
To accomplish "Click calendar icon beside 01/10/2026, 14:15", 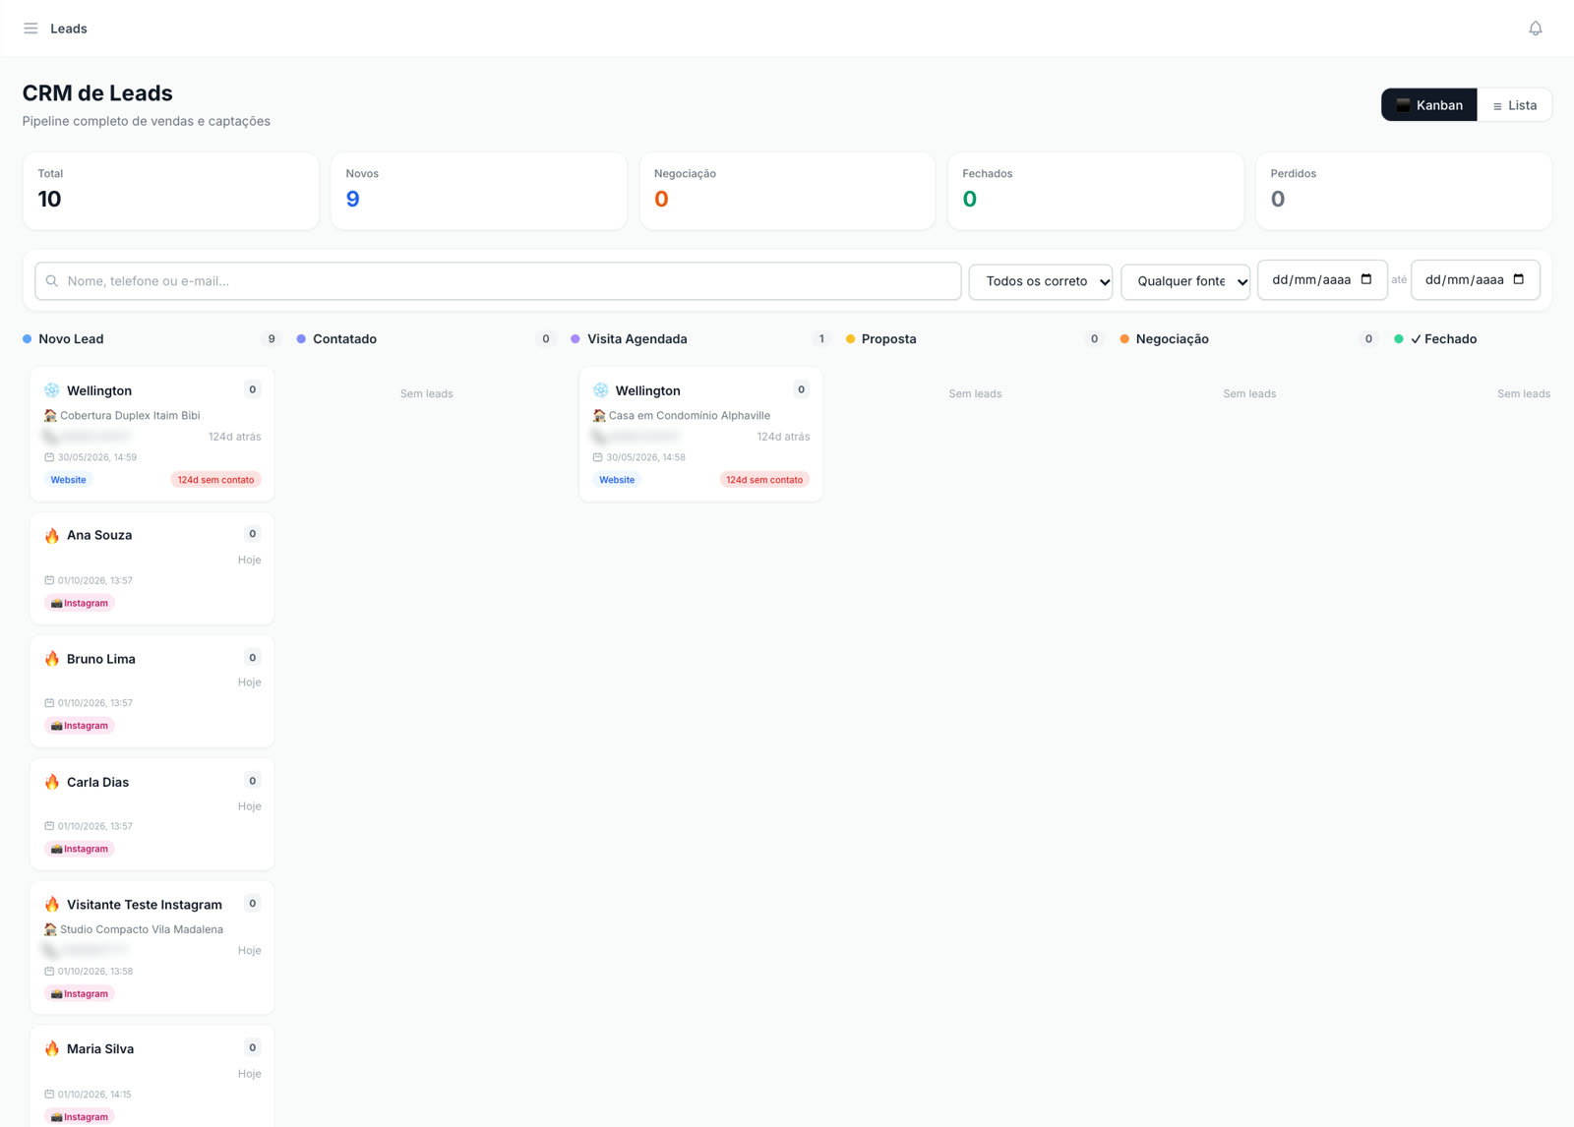I will [49, 1095].
